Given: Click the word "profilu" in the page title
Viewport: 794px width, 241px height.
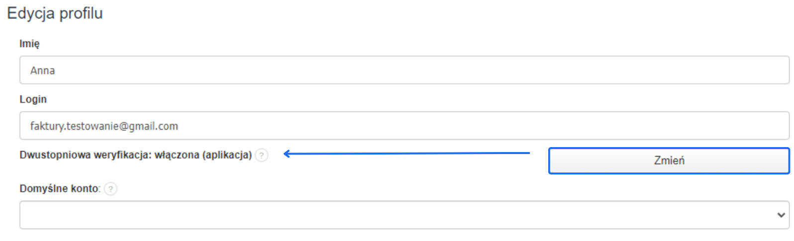Looking at the screenshot, I should 81,13.
